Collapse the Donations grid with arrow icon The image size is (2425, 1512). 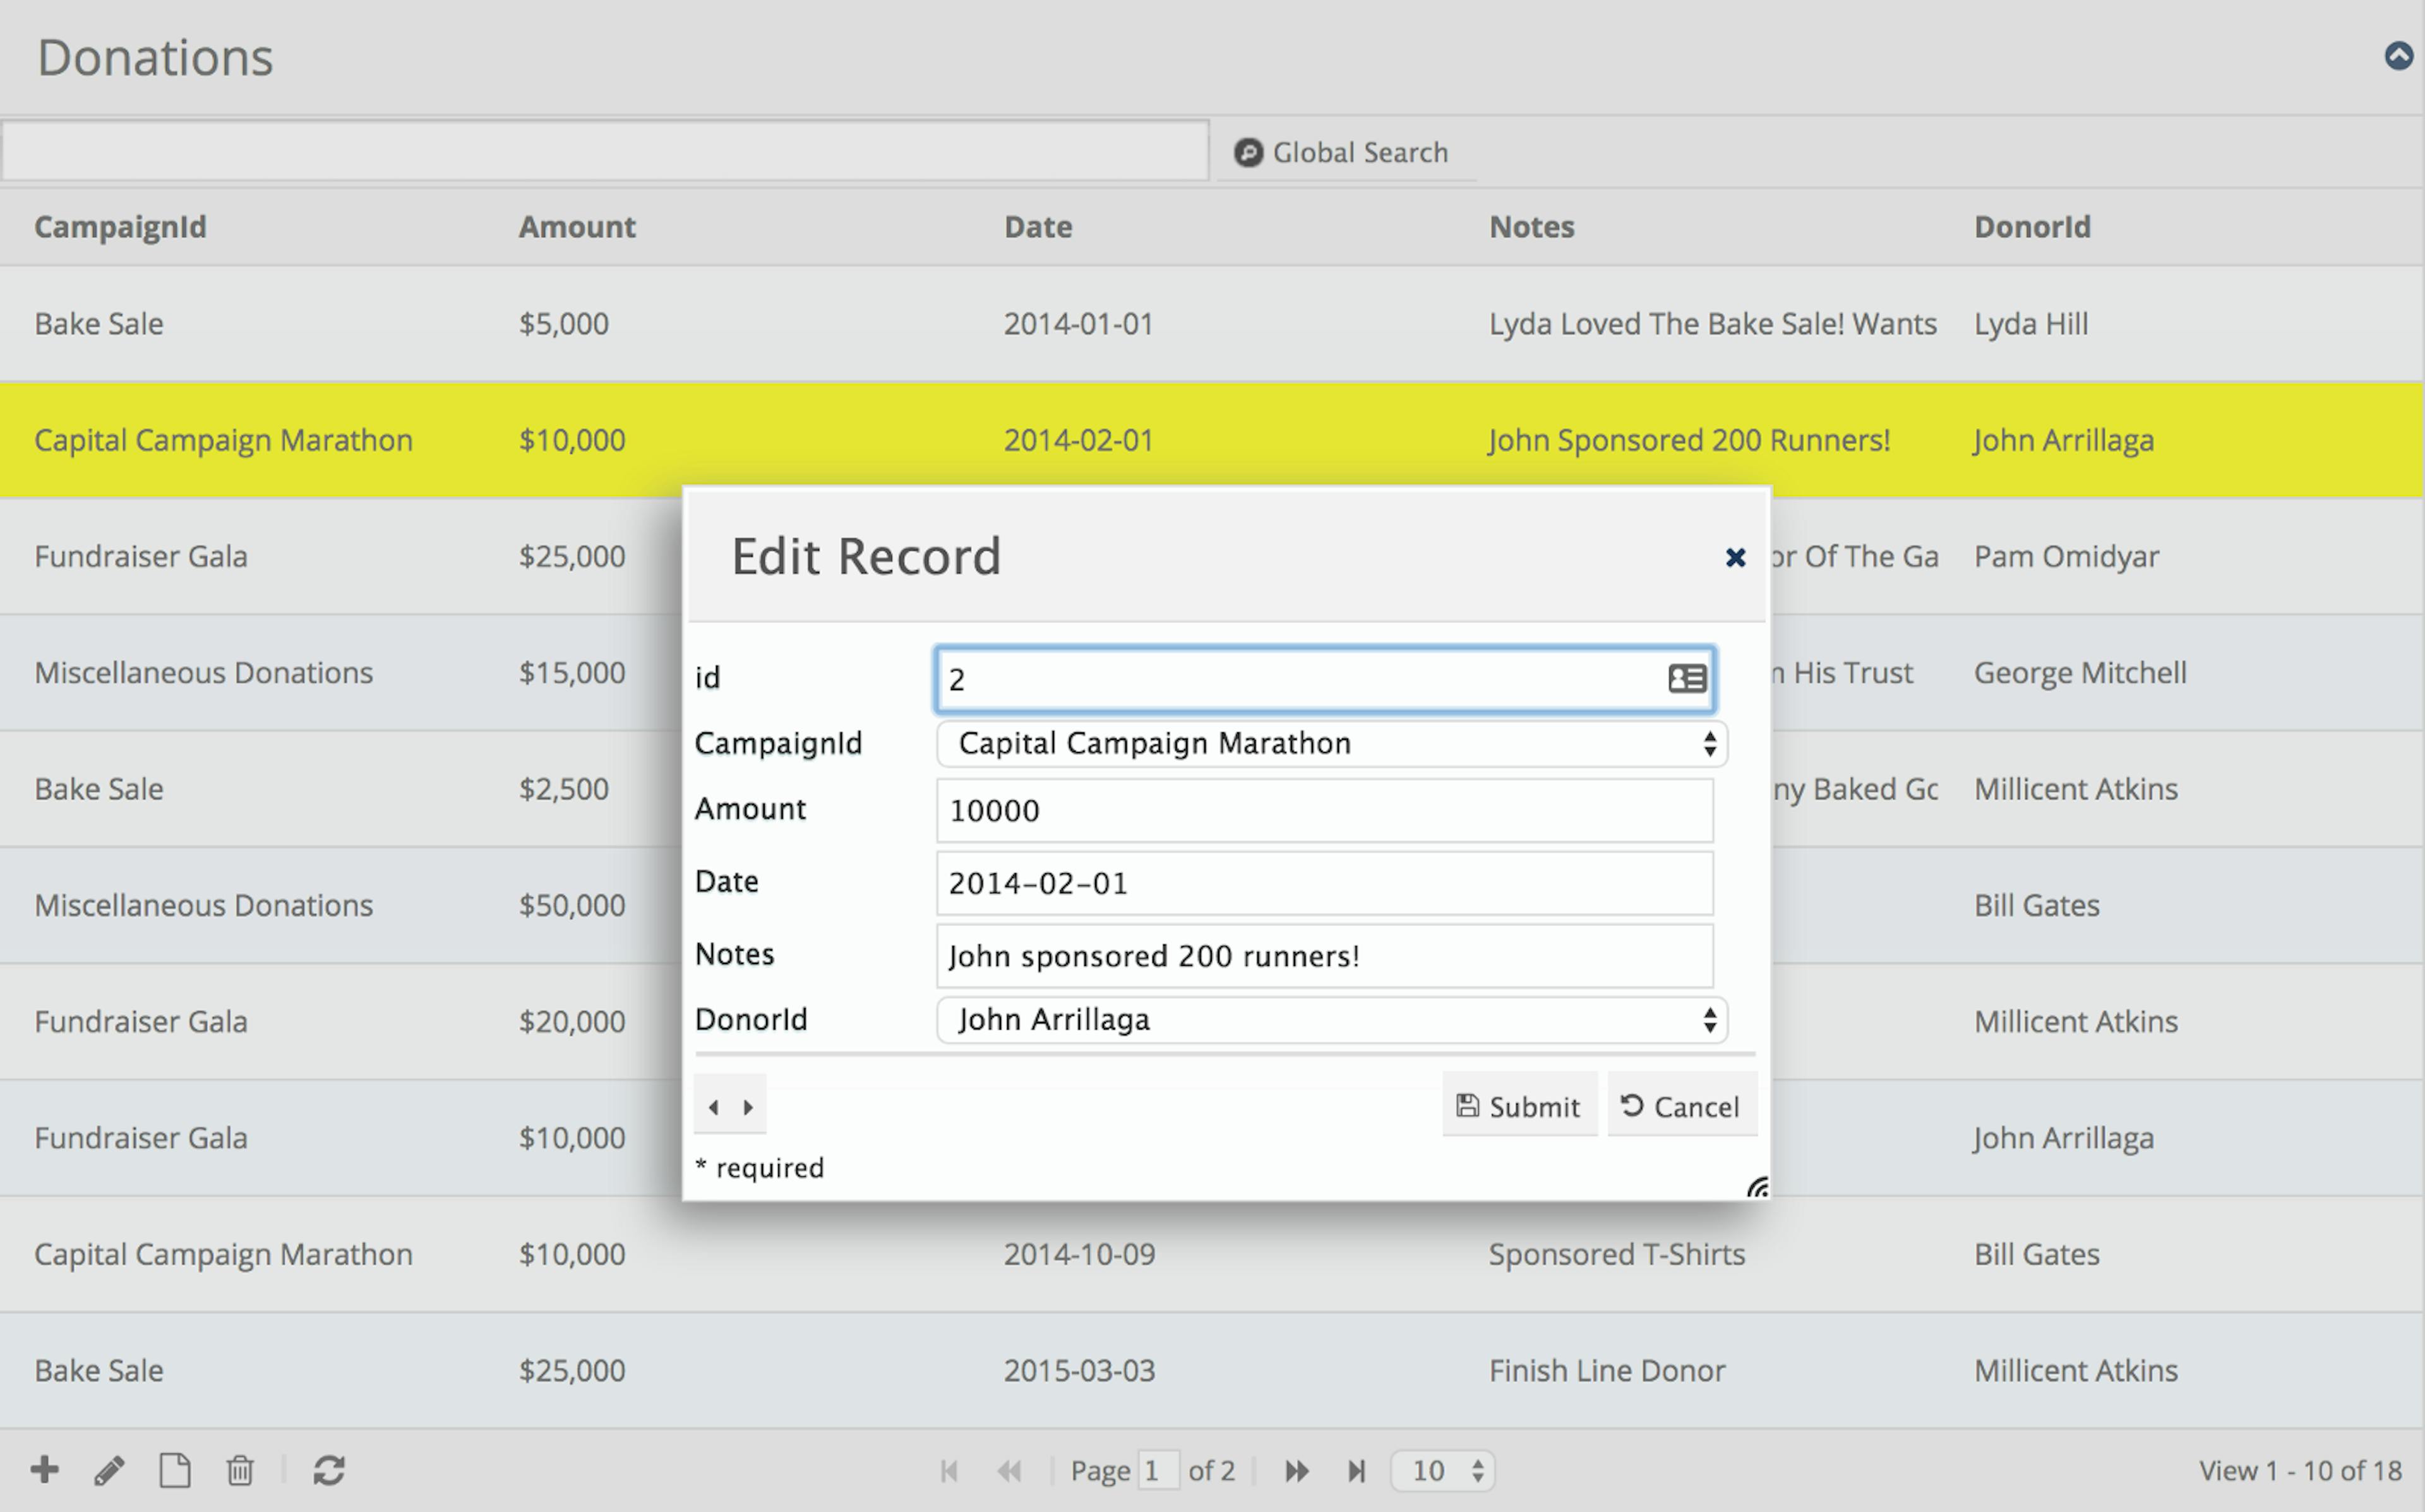(x=2399, y=56)
